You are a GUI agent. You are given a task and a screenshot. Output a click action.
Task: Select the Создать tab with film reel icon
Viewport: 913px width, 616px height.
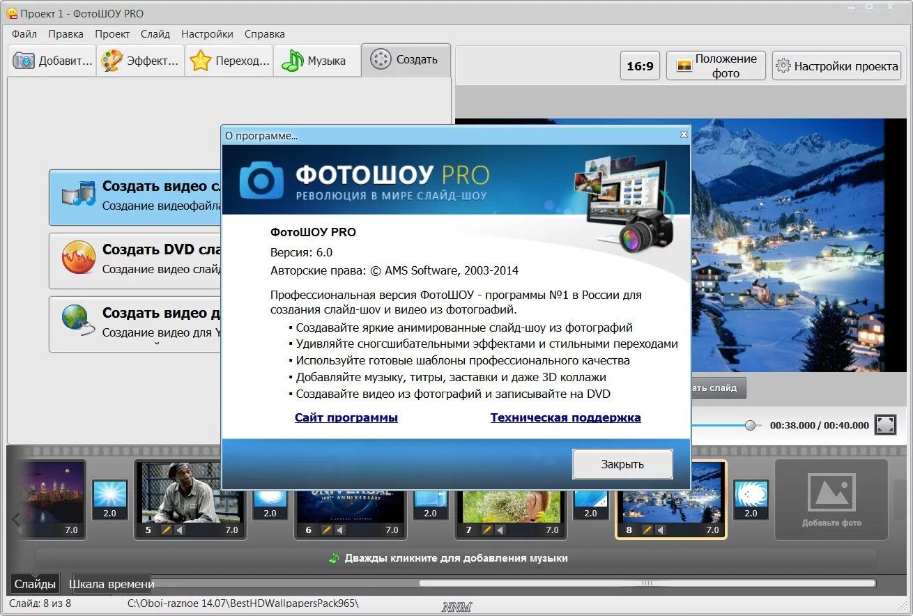[x=406, y=60]
